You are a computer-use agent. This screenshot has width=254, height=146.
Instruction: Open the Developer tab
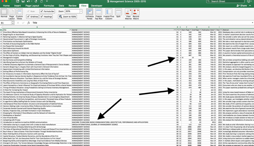point(96,6)
